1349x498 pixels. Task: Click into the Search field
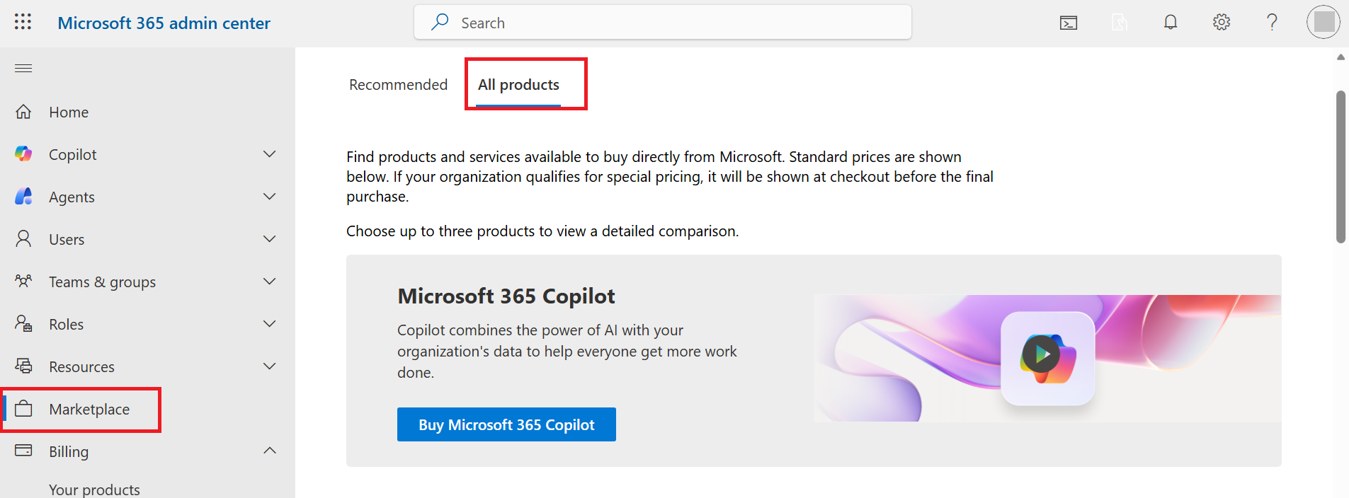(x=662, y=23)
